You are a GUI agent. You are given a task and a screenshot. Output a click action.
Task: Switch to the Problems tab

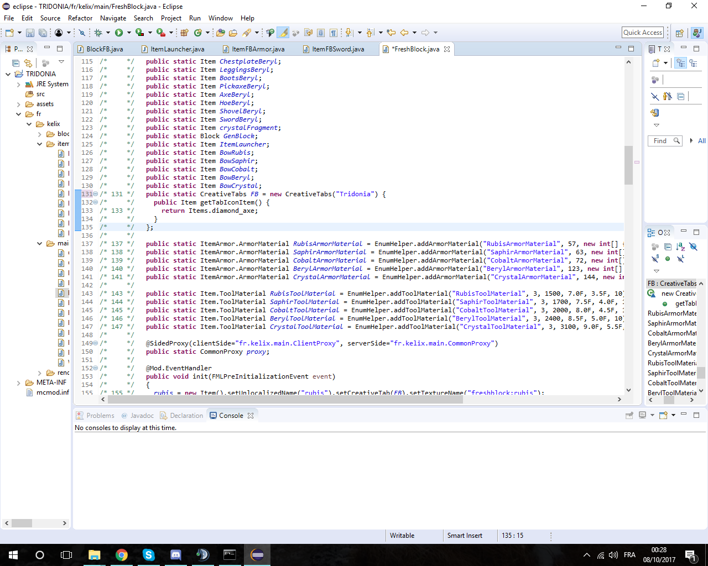click(95, 416)
